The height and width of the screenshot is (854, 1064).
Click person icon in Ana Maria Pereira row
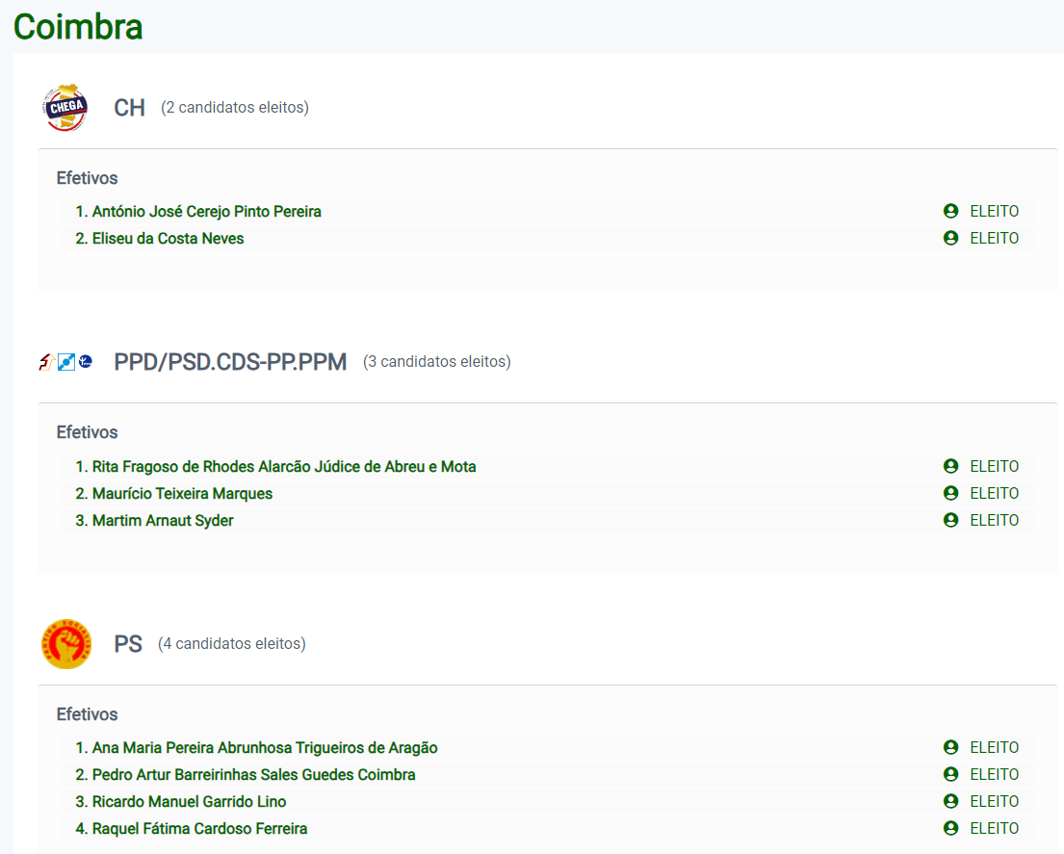[950, 747]
